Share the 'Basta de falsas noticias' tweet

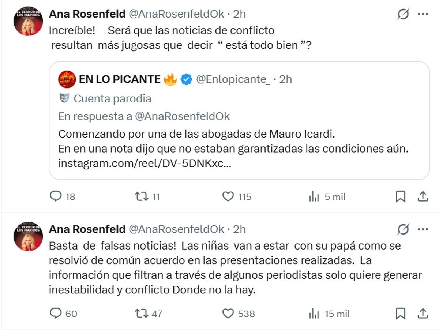point(423,313)
